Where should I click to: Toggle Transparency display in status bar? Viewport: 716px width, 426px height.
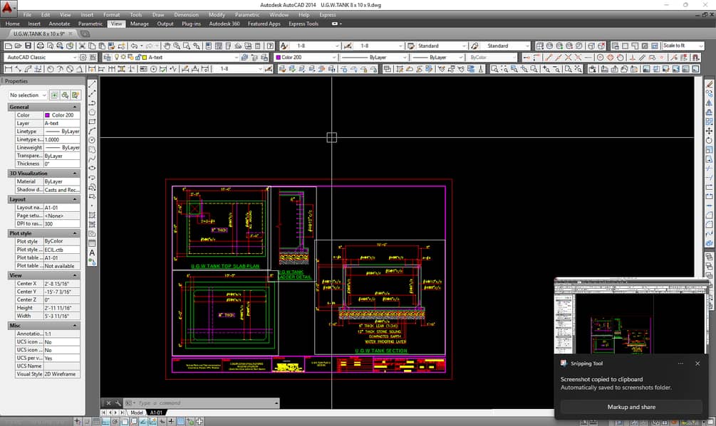[181, 422]
